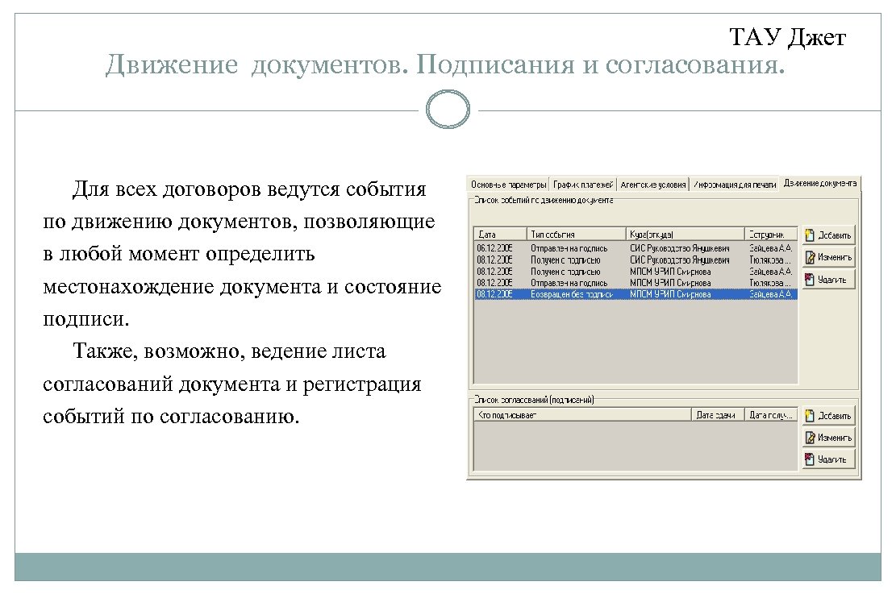The height and width of the screenshot is (594, 896).
Task: Select the 06.12 Отправлен на подпись row
Action: 636,248
